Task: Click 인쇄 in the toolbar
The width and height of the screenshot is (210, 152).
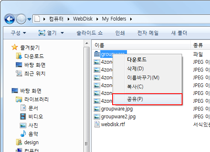Action: pos(120,33)
